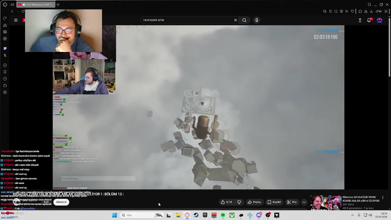Open History clock icon in sidebar
Screen dimensions: 391x220
point(5,79)
